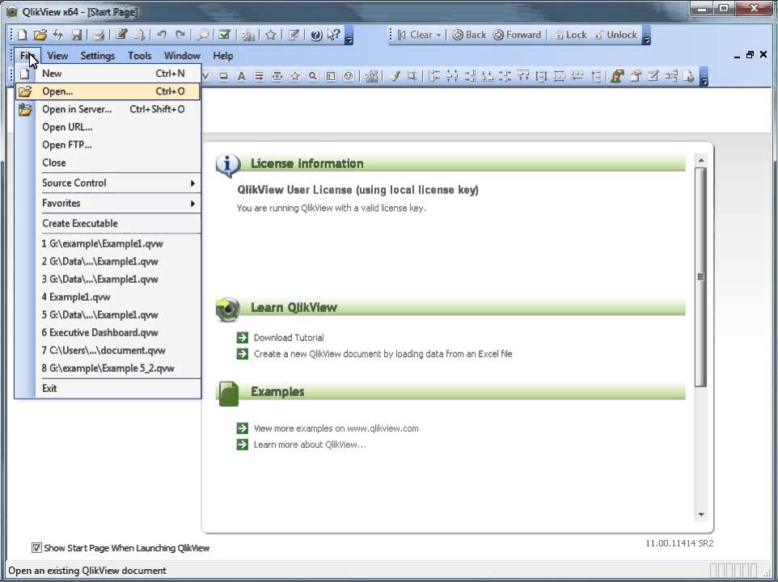Click the Undo arrow icon

pos(162,35)
